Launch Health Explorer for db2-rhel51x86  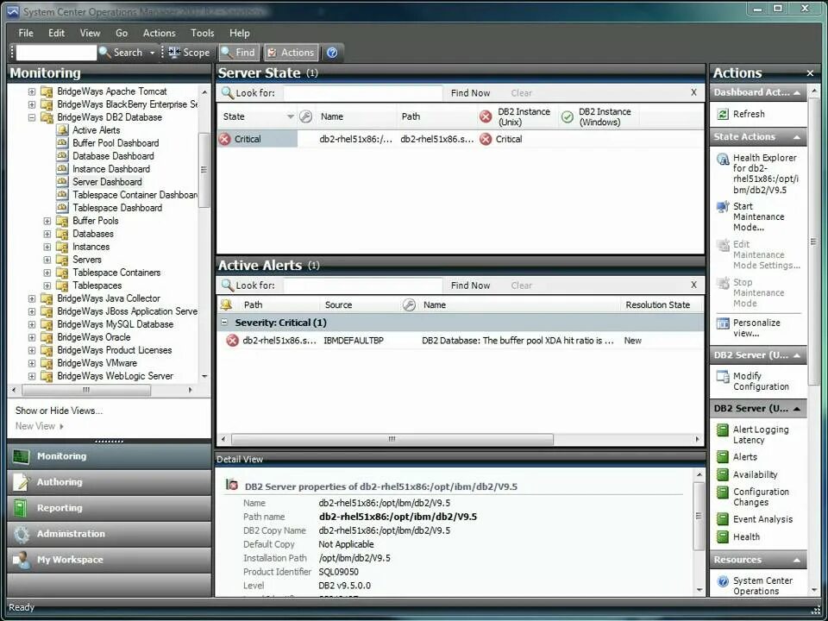point(756,173)
